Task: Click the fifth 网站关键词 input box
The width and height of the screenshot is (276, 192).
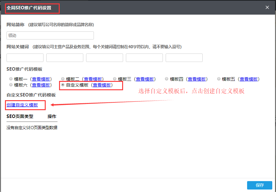Action: point(184,58)
